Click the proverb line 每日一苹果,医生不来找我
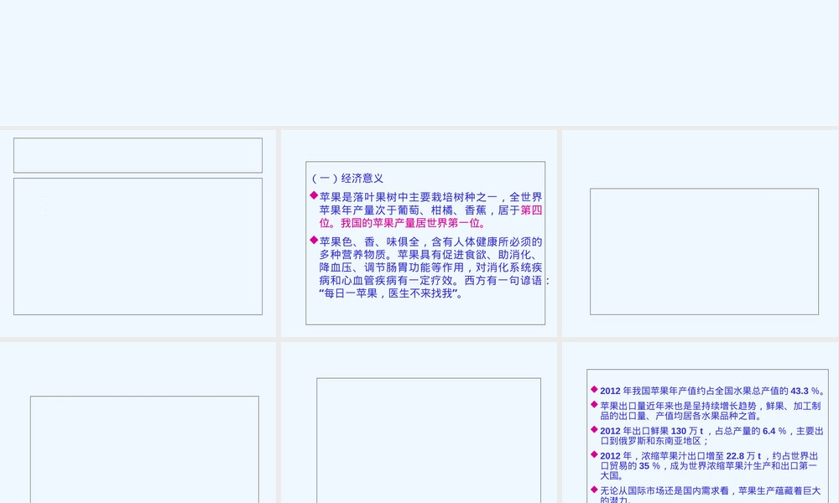 391,293
